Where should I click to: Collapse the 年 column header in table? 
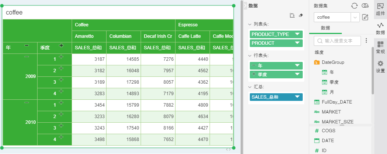click(x=26, y=45)
